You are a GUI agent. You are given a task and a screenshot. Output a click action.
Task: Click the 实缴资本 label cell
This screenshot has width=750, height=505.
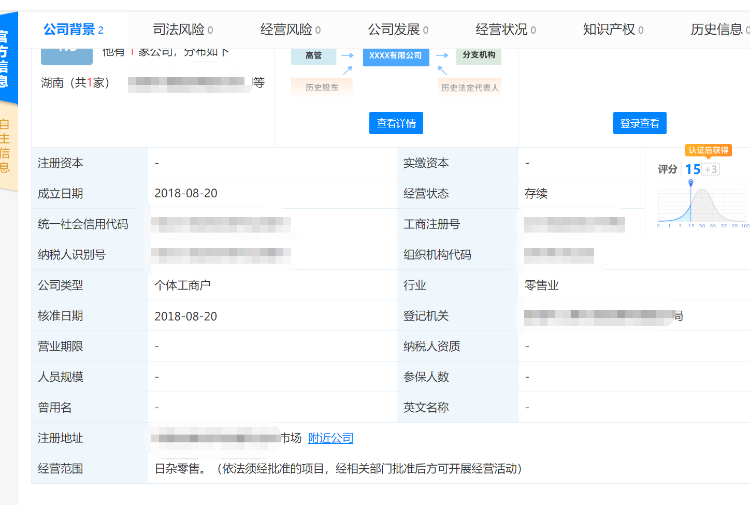(x=457, y=163)
